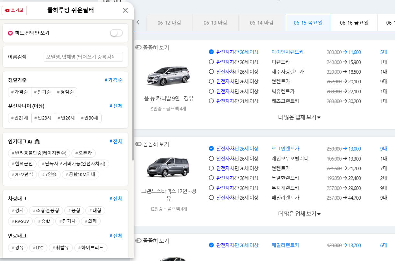Select the #반려동물탑승(케이지필수) tag

pyautogui.click(x=39, y=153)
